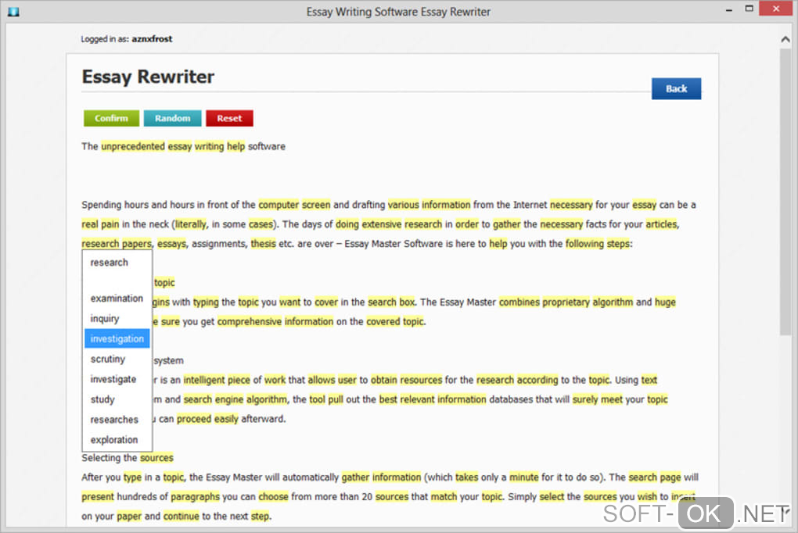
Task: Click the scroll up arrow
Action: click(785, 39)
